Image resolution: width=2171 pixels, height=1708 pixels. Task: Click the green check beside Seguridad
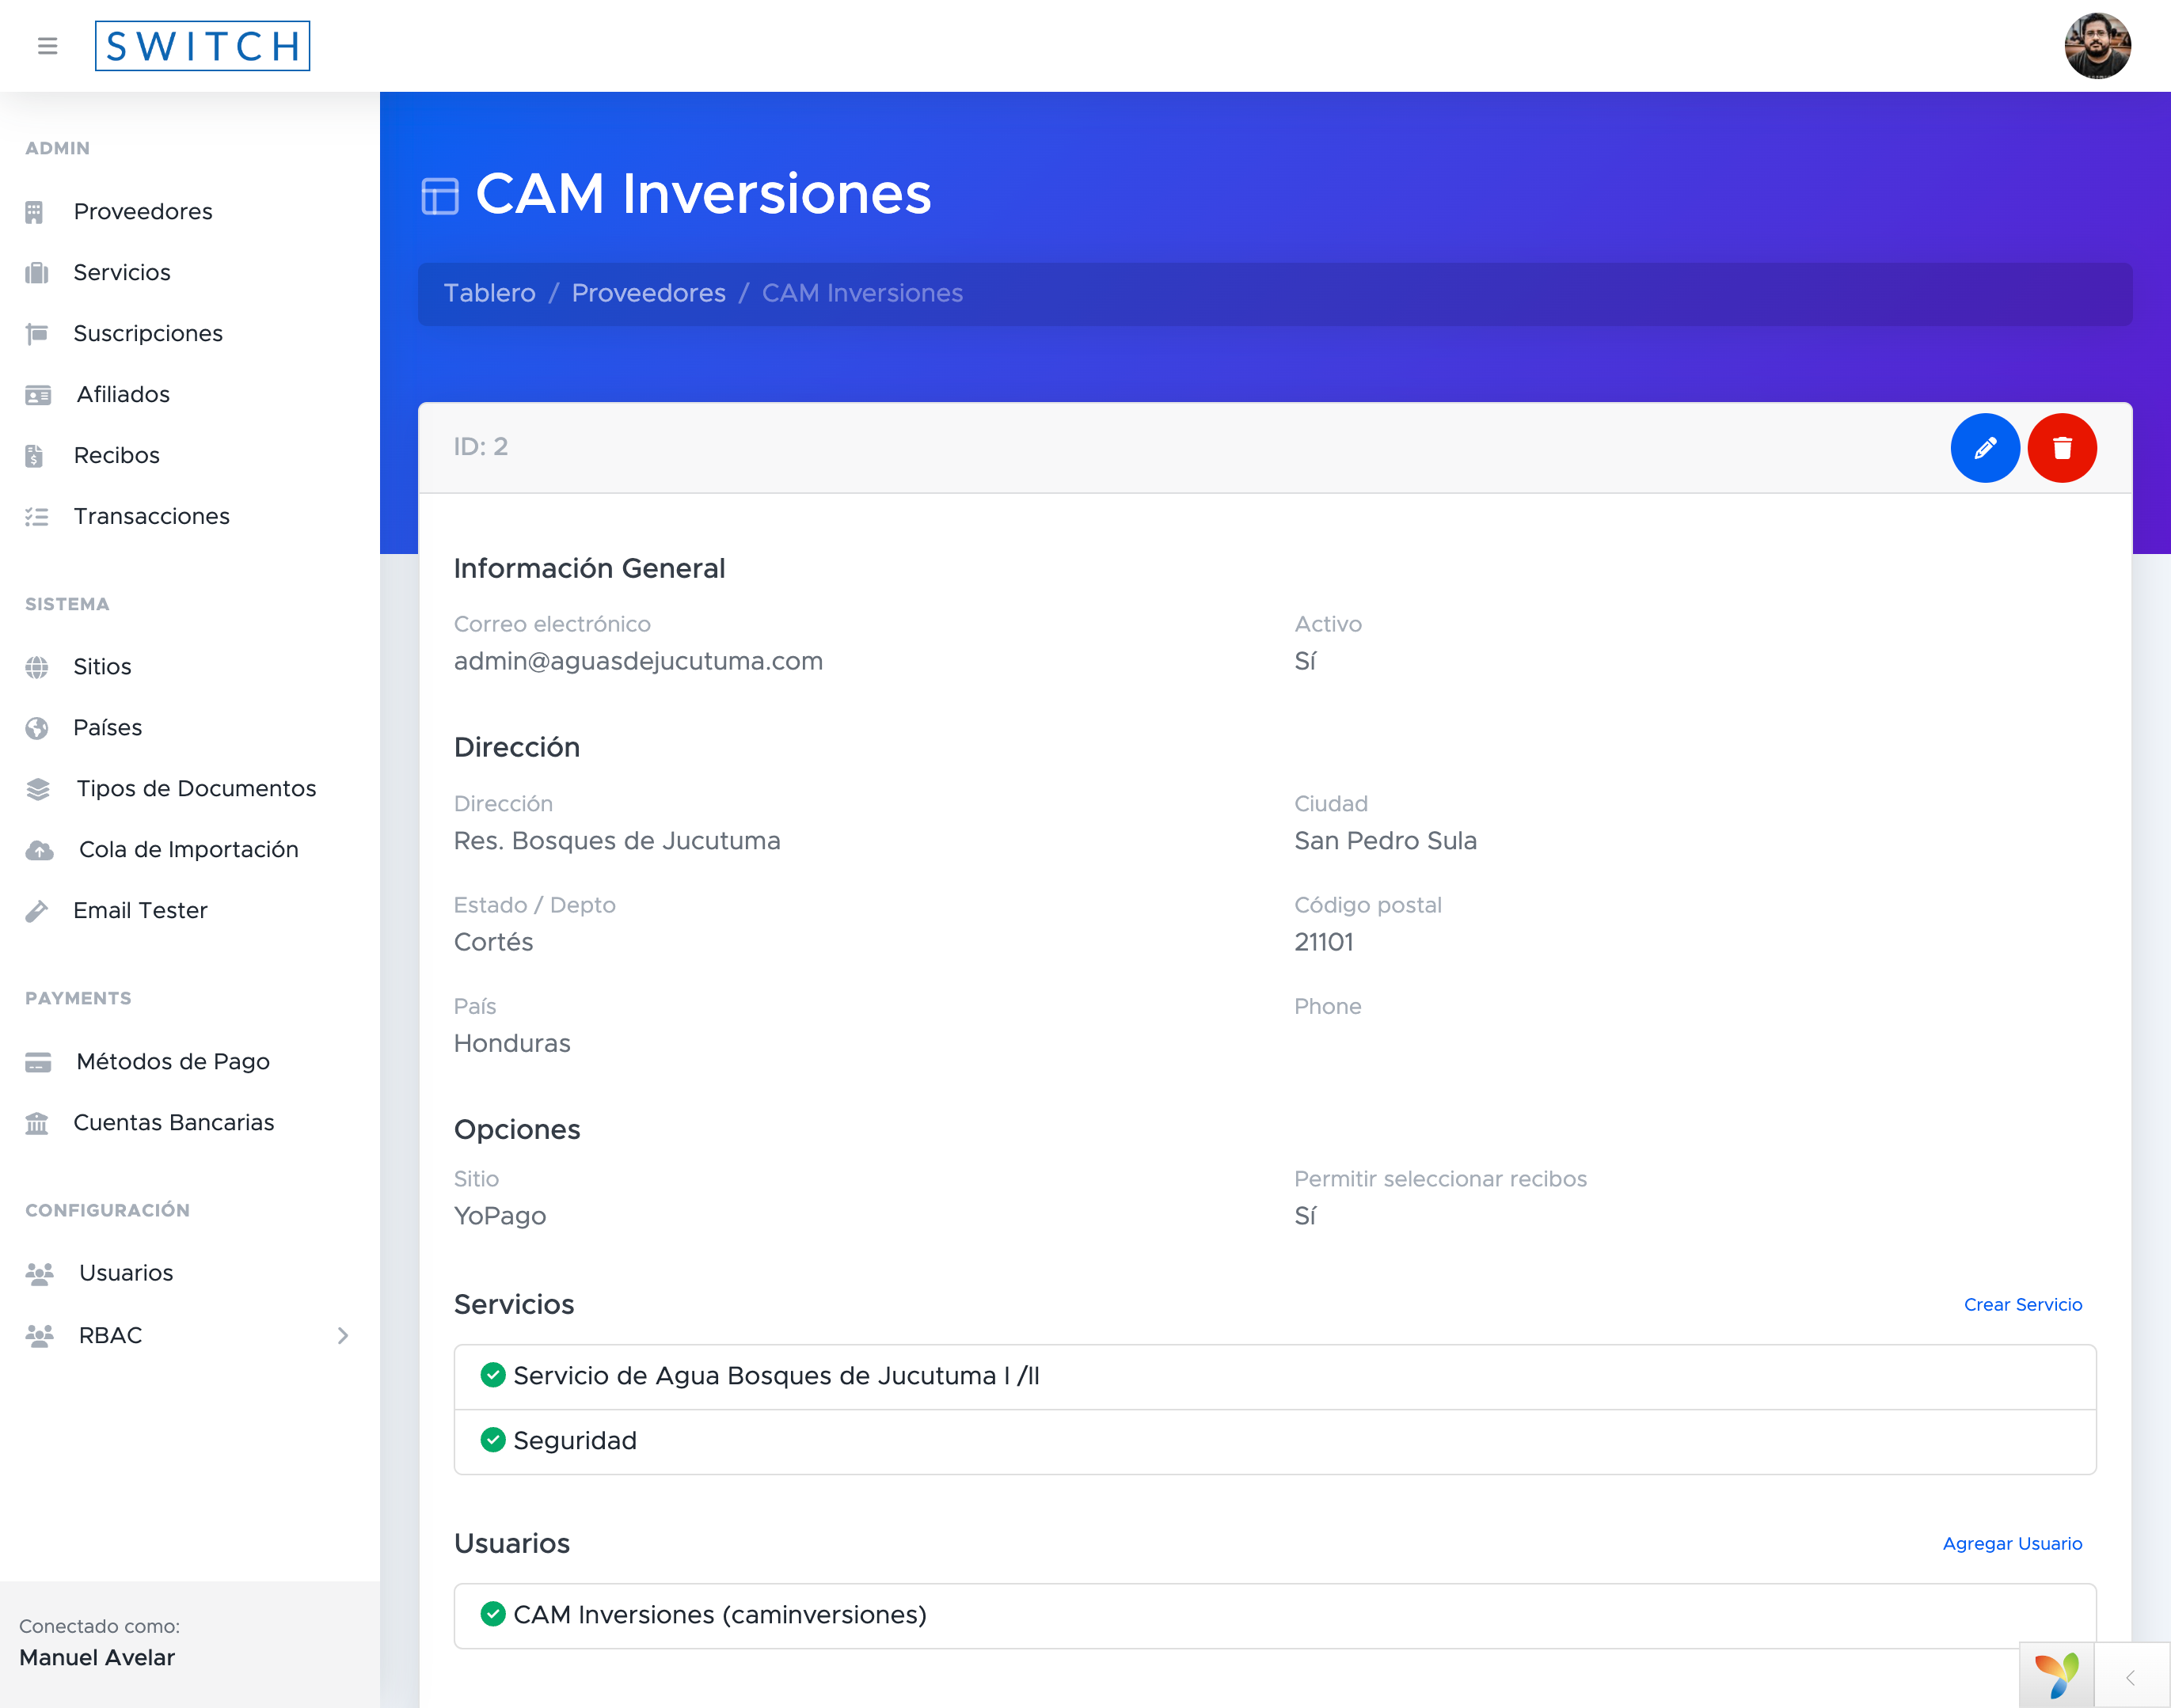[492, 1440]
